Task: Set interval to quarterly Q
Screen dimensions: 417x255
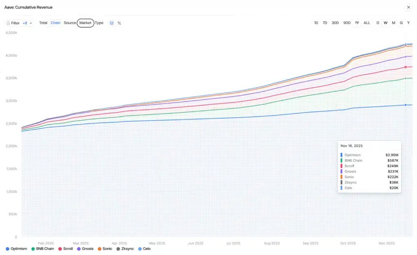Action: pyautogui.click(x=401, y=23)
